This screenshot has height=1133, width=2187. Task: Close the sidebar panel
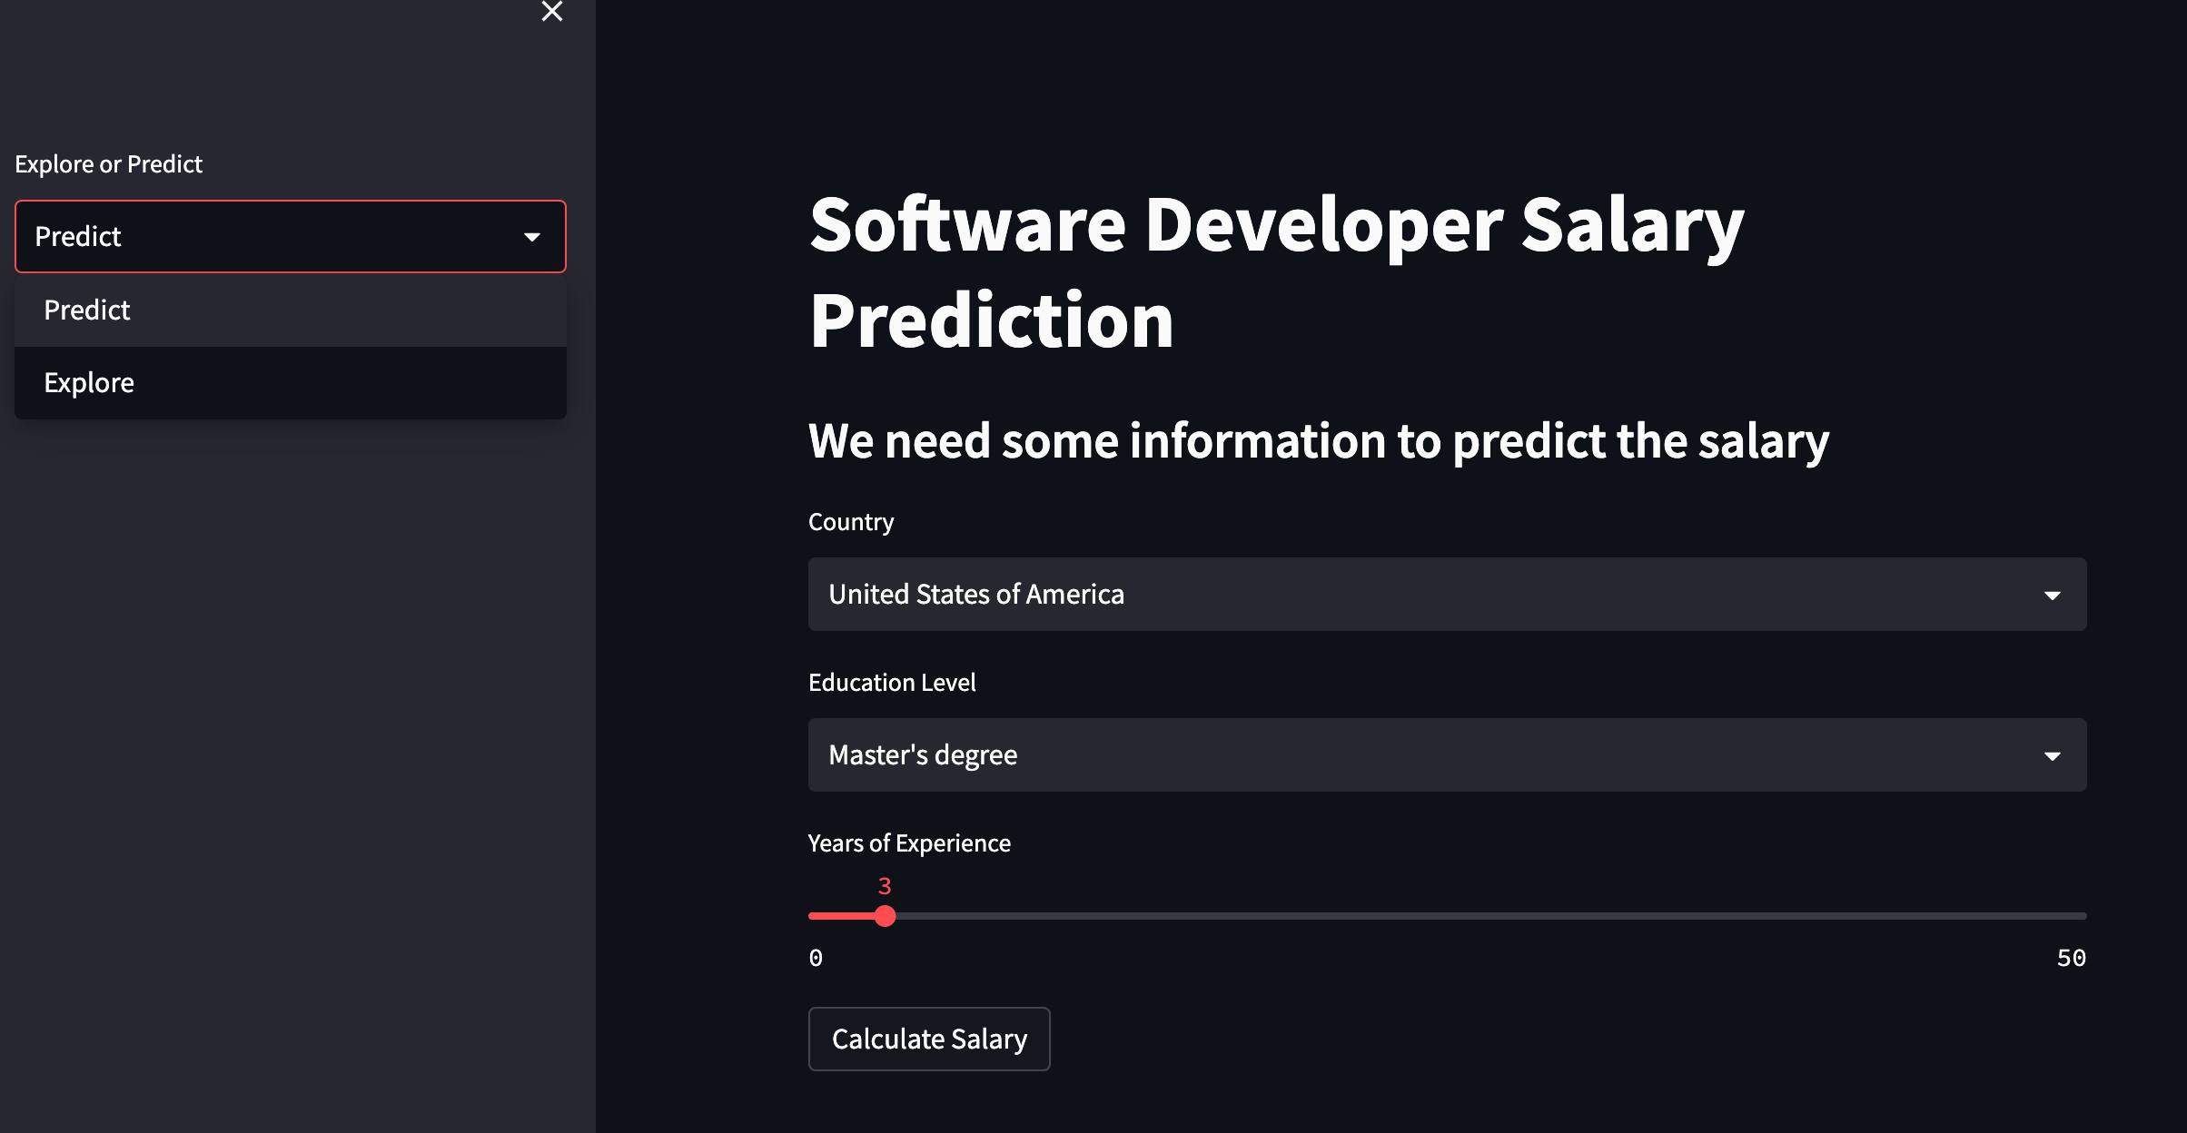click(552, 12)
